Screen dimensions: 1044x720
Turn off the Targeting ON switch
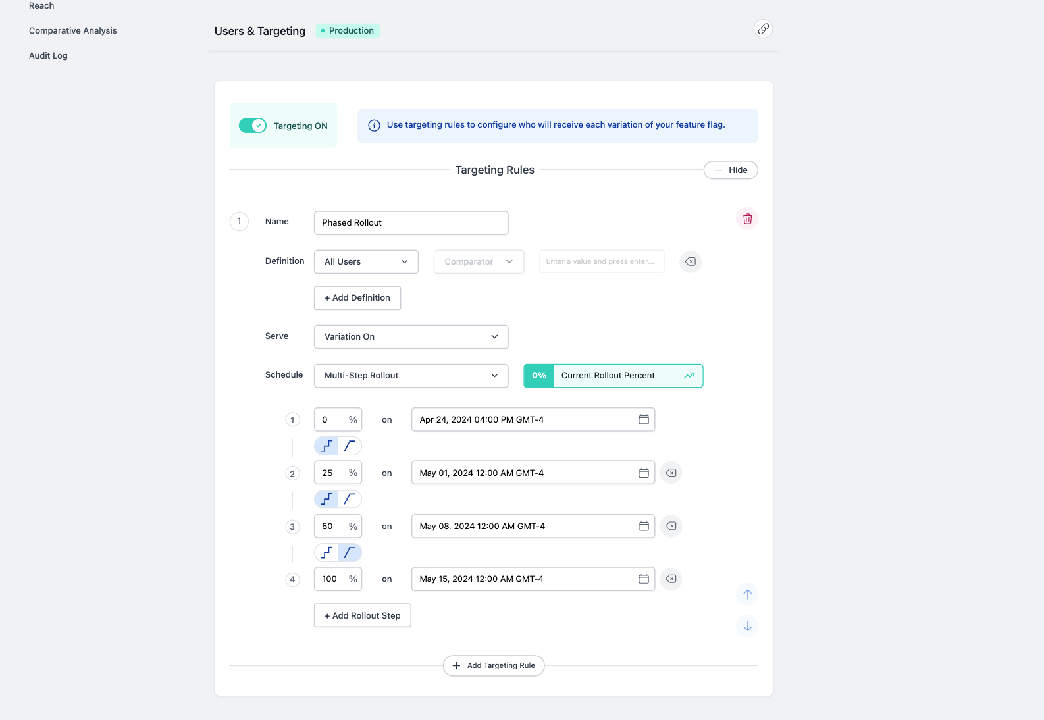253,126
